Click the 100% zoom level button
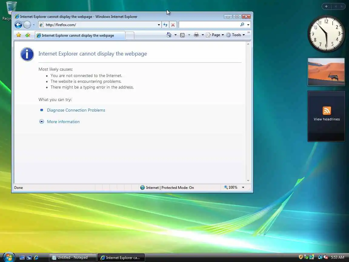This screenshot has width=349, height=262. click(231, 187)
